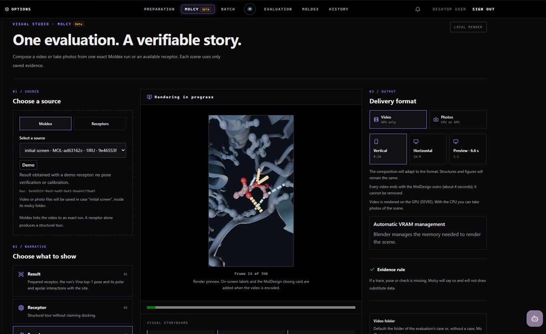This screenshot has width=546, height=334.
Task: Choose Photos delivery format
Action: click(458, 119)
